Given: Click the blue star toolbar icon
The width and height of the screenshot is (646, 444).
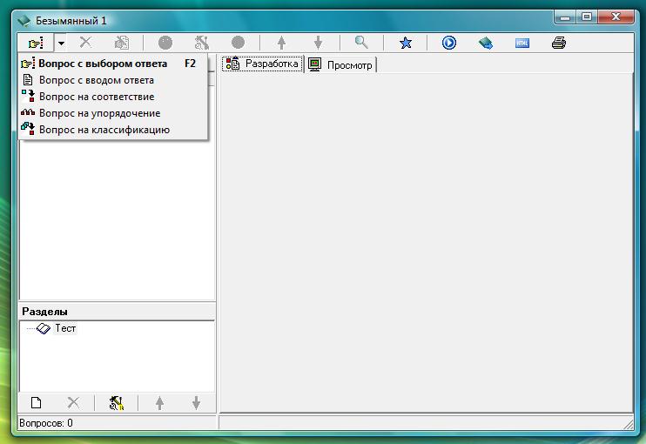Looking at the screenshot, I should (406, 43).
